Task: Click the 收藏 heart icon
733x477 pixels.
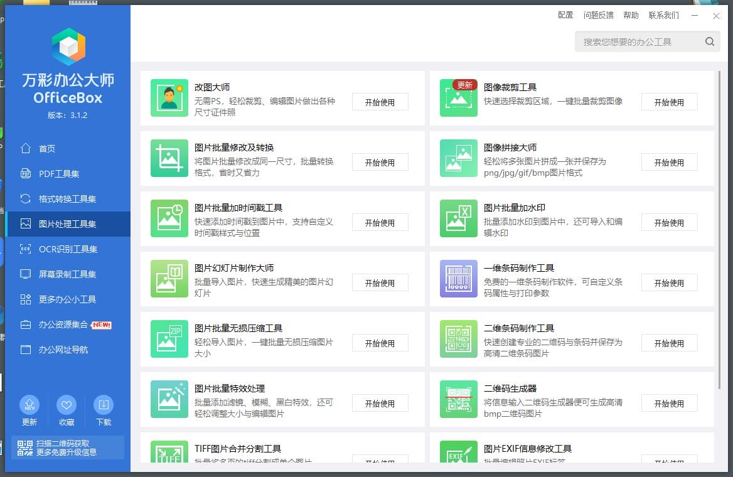Action: 67,405
